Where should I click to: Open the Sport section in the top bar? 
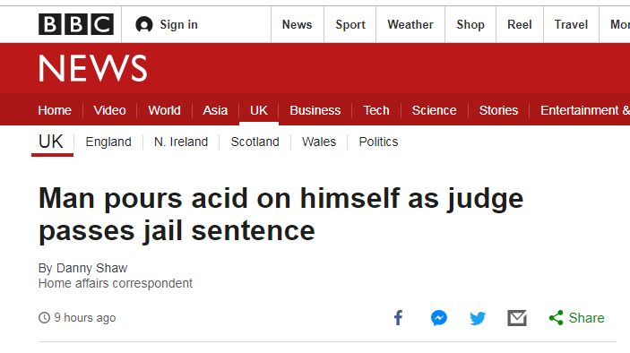point(350,24)
